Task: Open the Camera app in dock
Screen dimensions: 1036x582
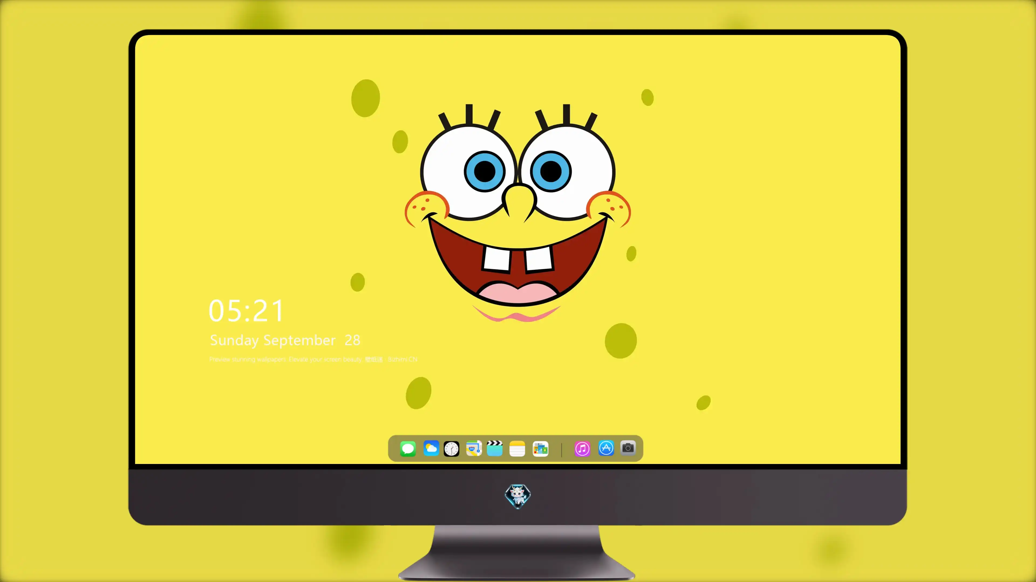Action: point(628,448)
